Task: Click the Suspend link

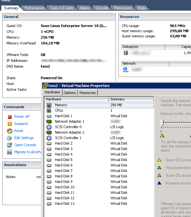Action: [x=21, y=124]
